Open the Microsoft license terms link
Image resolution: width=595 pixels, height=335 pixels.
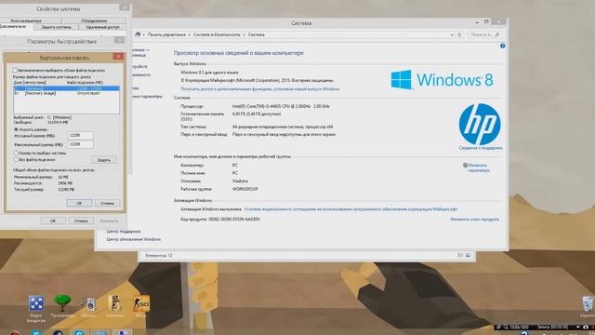coord(350,209)
